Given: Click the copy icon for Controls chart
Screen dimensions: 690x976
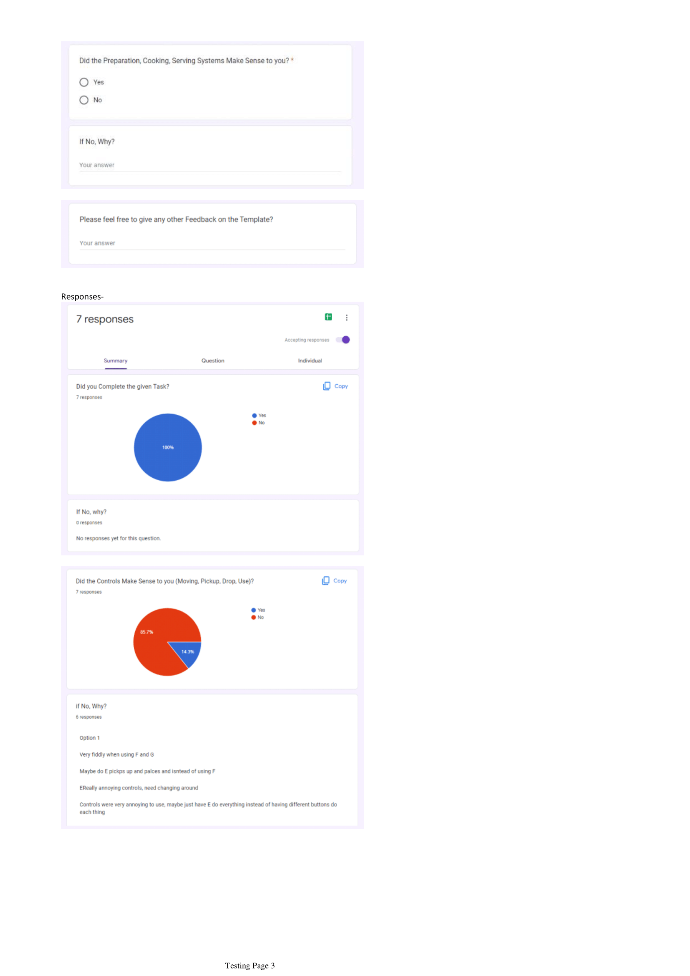Looking at the screenshot, I should [325, 581].
